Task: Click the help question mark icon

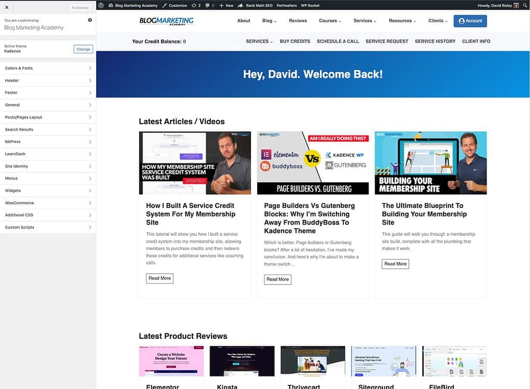Action: pos(90,20)
